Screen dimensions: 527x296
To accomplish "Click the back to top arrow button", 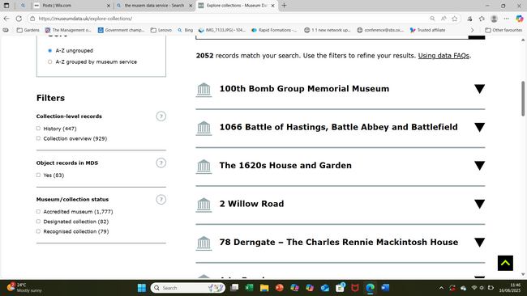I will pyautogui.click(x=505, y=263).
